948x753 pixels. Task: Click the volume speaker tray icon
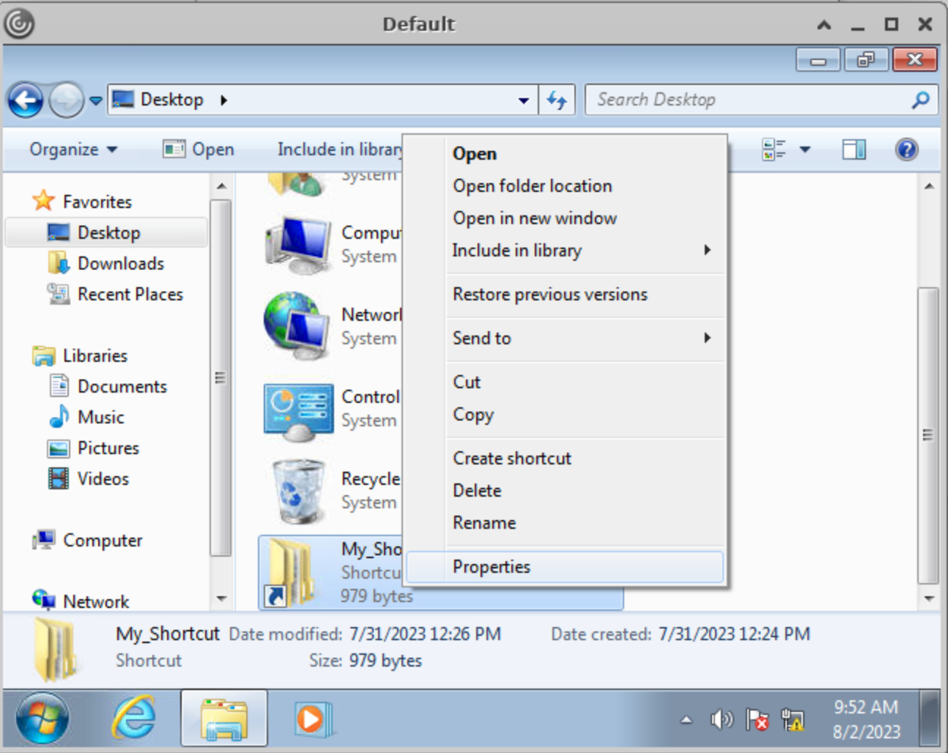pyautogui.click(x=721, y=720)
